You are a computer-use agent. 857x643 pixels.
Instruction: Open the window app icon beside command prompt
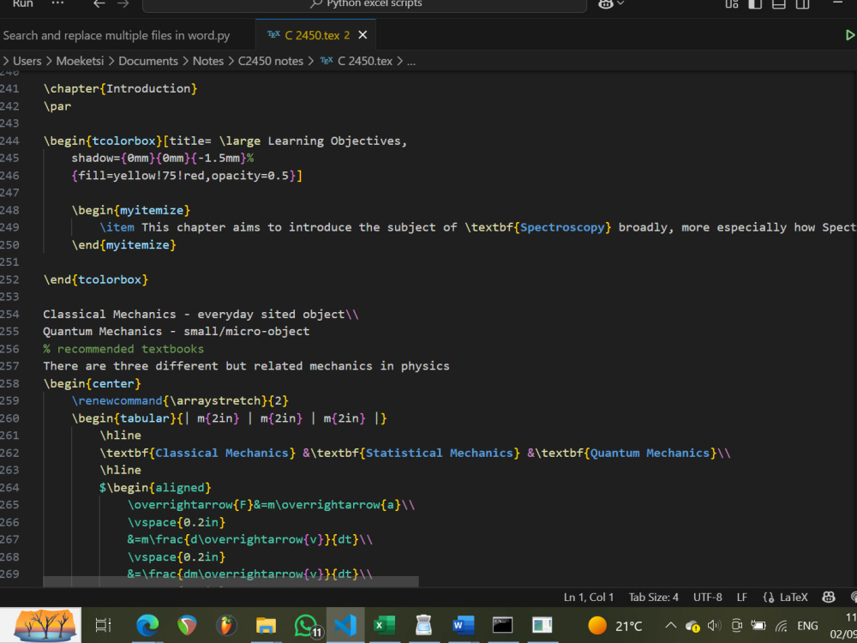(x=542, y=625)
